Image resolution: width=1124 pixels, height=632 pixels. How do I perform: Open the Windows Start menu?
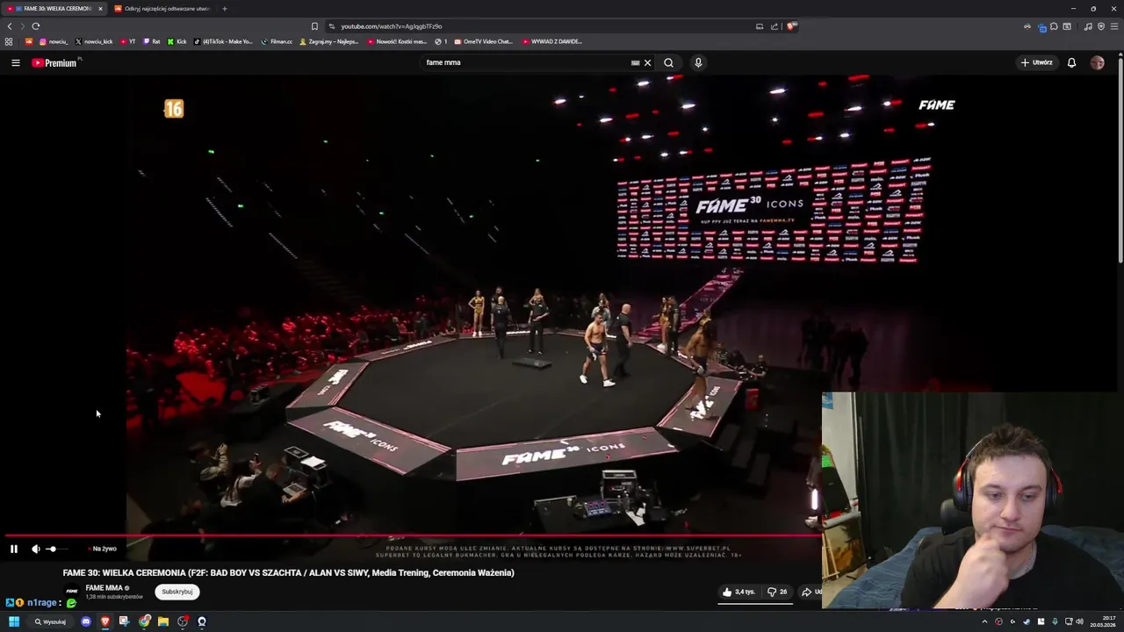pyautogui.click(x=14, y=621)
